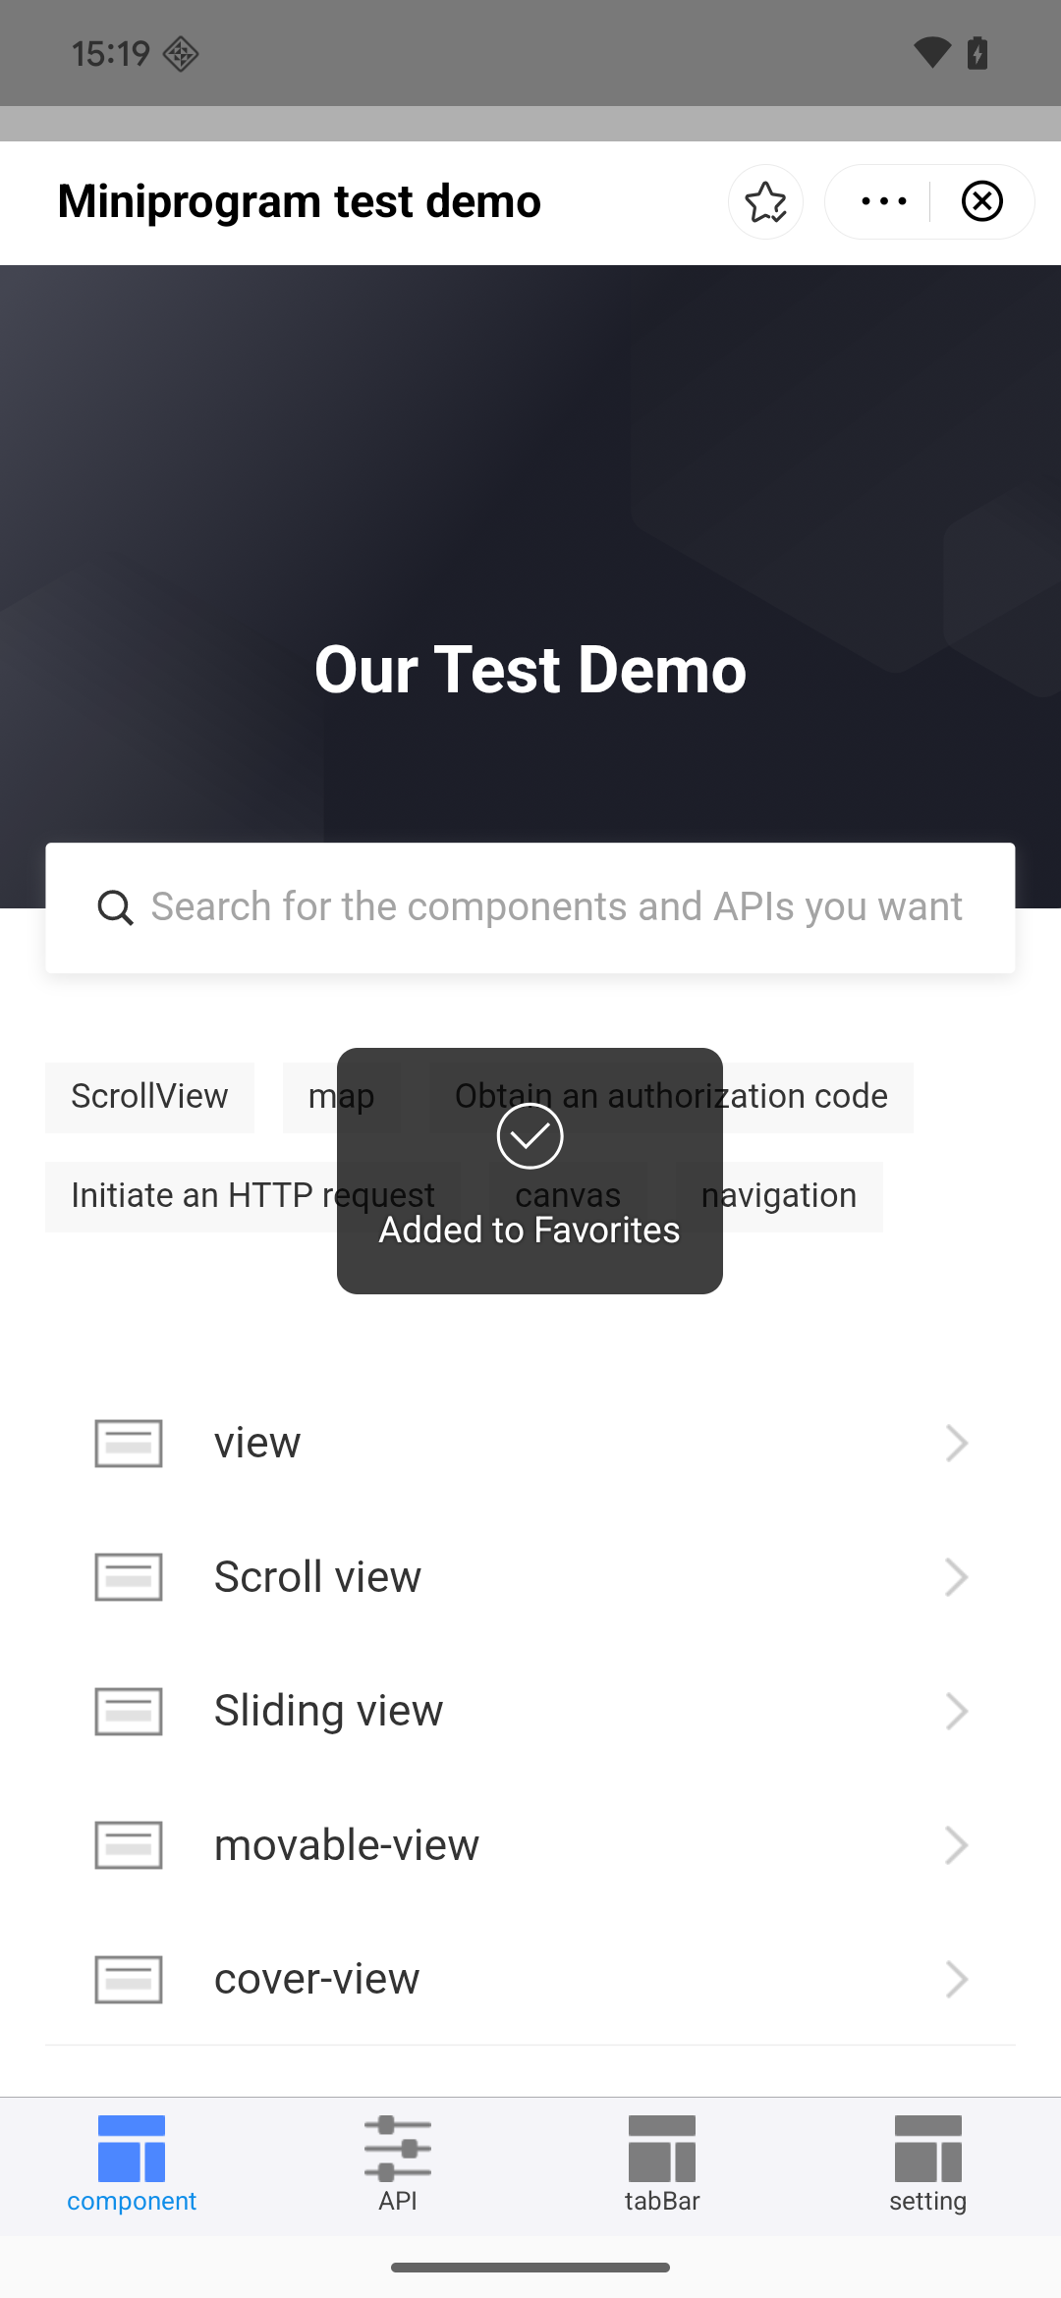Toggle the favorites star icon

[x=765, y=202]
